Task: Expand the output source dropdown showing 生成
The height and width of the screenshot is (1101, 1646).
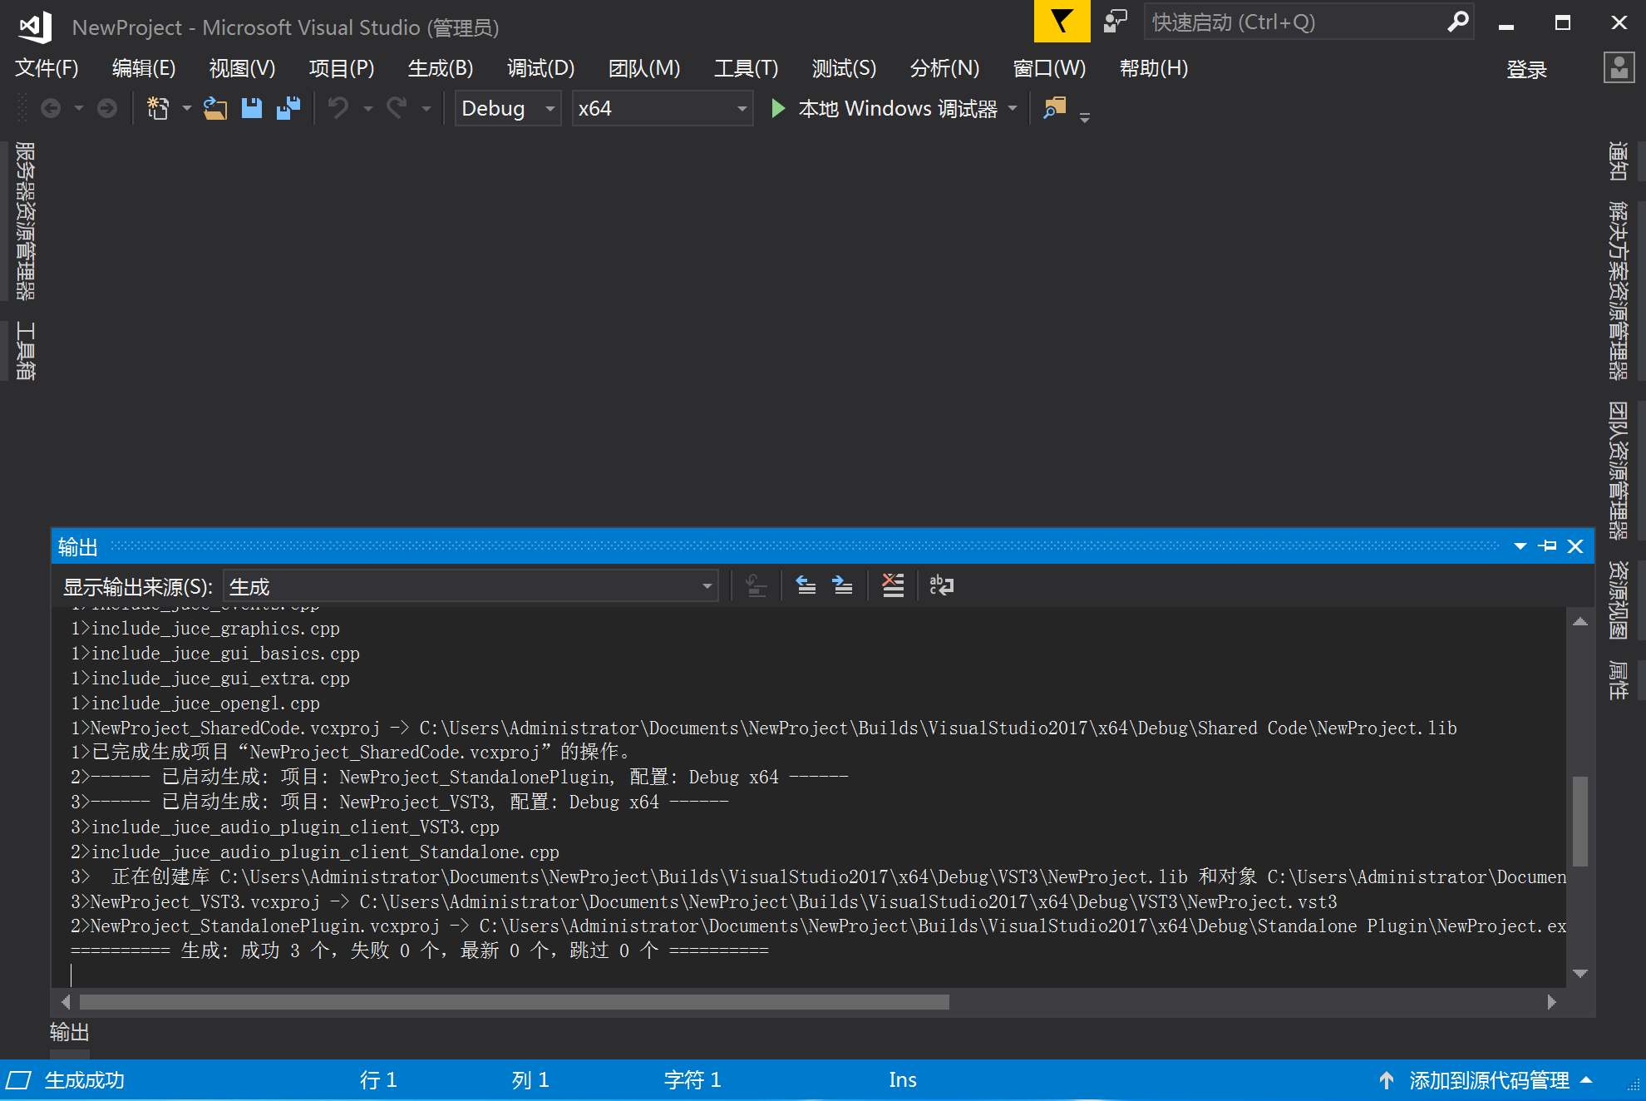Action: click(471, 586)
